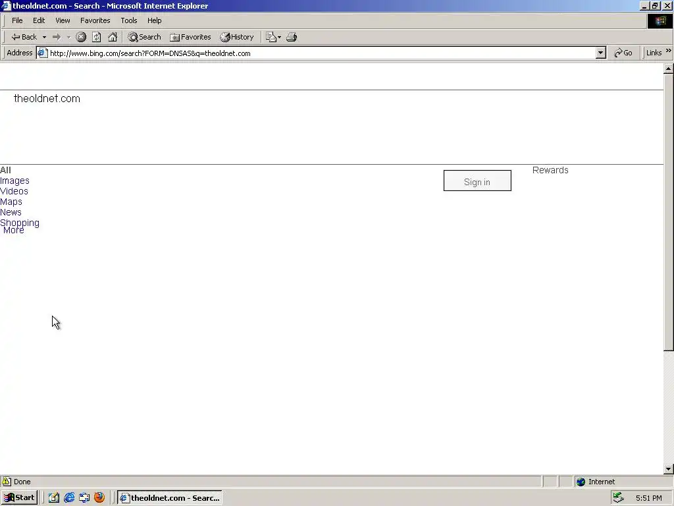This screenshot has width=674, height=506.
Task: Open the Windows Start menu
Action: pos(19,498)
